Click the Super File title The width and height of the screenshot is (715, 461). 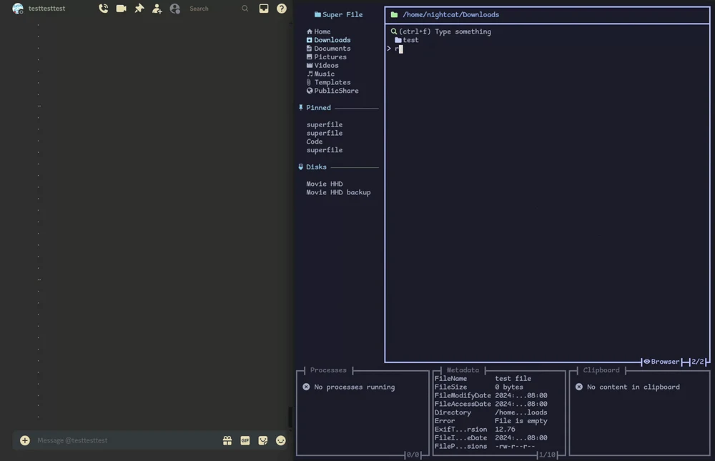coord(339,14)
